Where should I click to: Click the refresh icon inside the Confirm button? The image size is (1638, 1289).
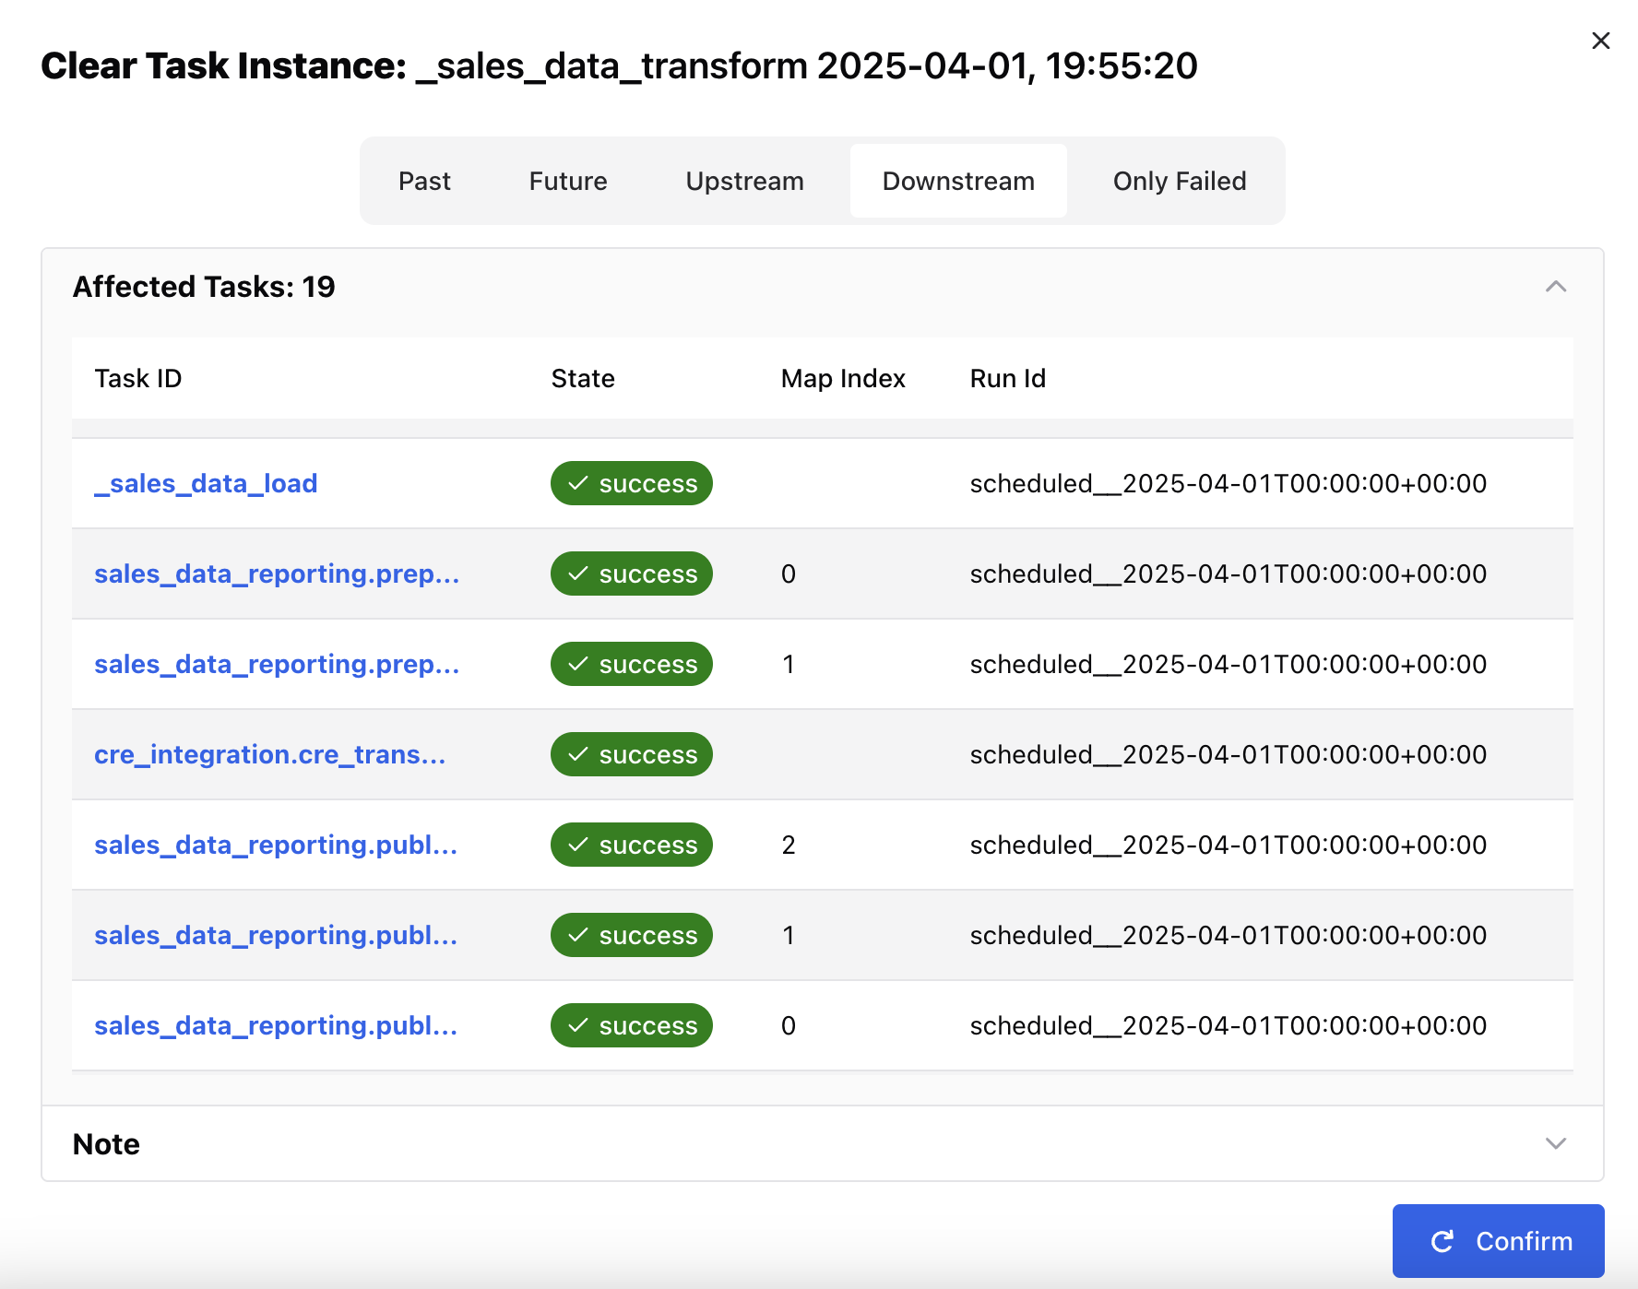pyautogui.click(x=1442, y=1240)
